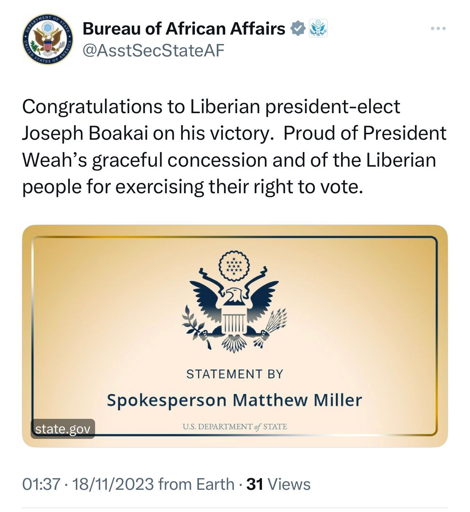This screenshot has height=512, width=470.
Task: Click the government seal affiliation badge beside the name
Action: point(318,29)
